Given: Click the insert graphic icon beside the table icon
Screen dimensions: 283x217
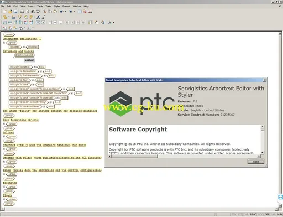Looking at the screenshot, I should pyautogui.click(x=85, y=12).
